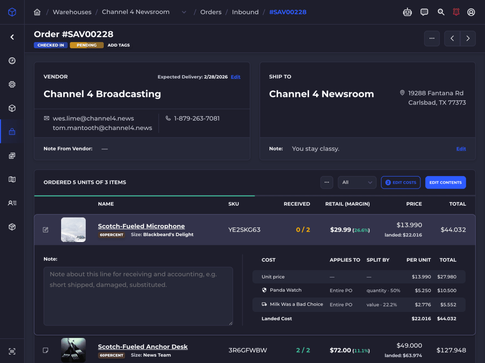Click the Anchor Desk product thumbnail
Image resolution: width=485 pixels, height=363 pixels.
point(73,350)
